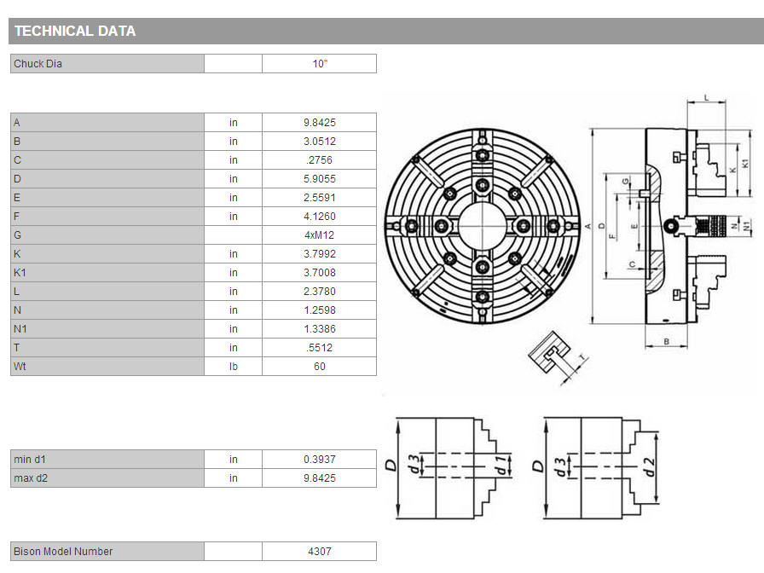Click the side-section chuck drawing
Screen dimensions: 764x573
(x=670, y=222)
